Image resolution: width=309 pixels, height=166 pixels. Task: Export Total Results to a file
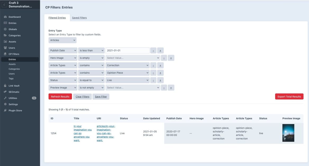(289, 96)
